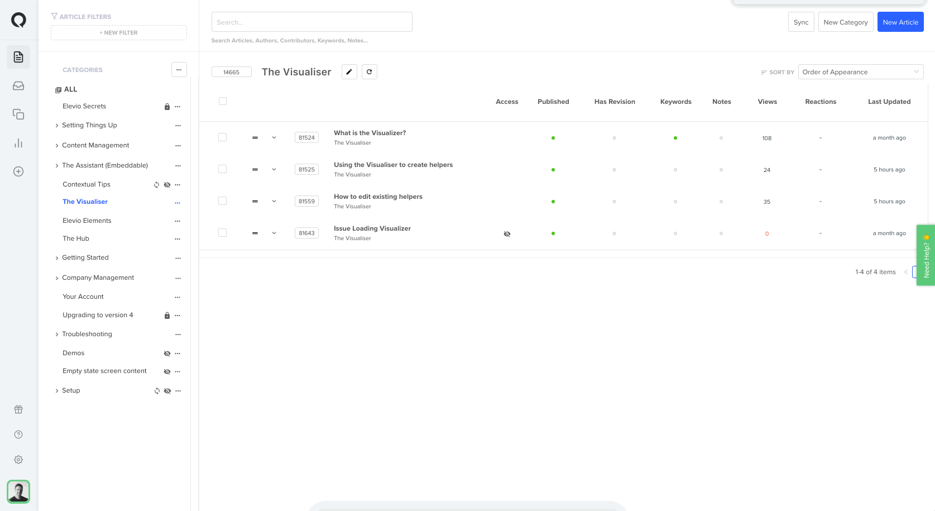
Task: Select checkbox for Using the Visualiser article
Action: tap(222, 169)
